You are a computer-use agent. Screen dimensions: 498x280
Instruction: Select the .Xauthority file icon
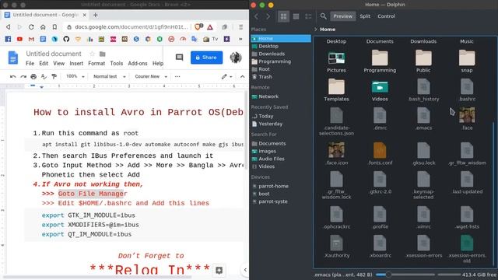(336, 243)
